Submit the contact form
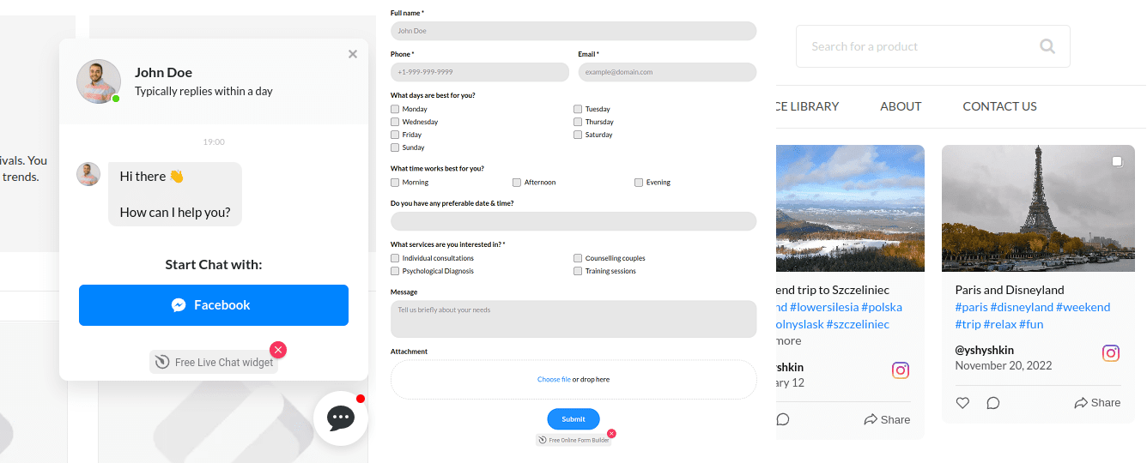This screenshot has height=463, width=1147. point(573,419)
